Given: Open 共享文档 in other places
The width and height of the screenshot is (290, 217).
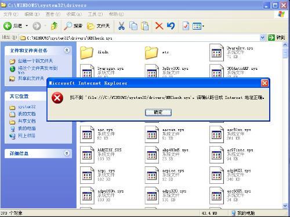Looking at the screenshot, I should tap(27, 121).
